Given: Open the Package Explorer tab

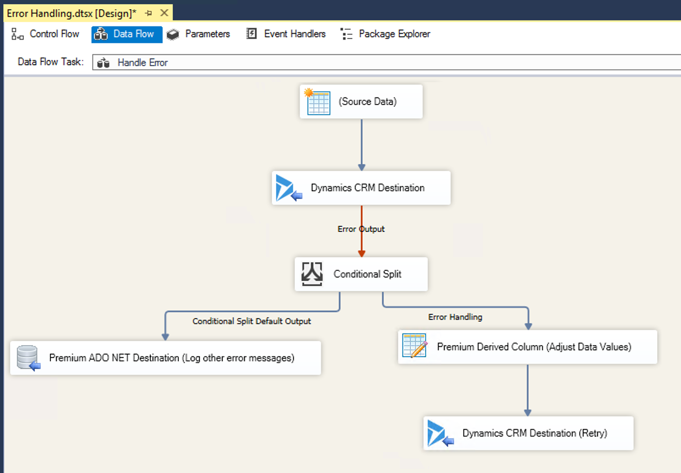Looking at the screenshot, I should (386, 34).
